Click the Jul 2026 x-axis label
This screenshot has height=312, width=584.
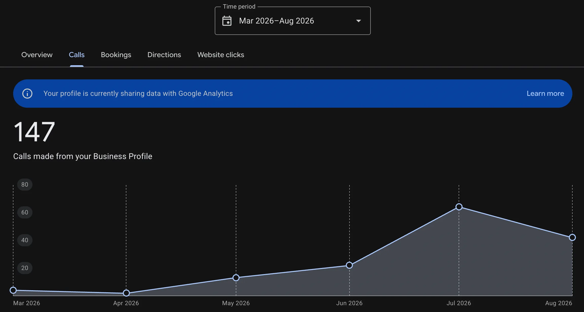[x=459, y=303]
